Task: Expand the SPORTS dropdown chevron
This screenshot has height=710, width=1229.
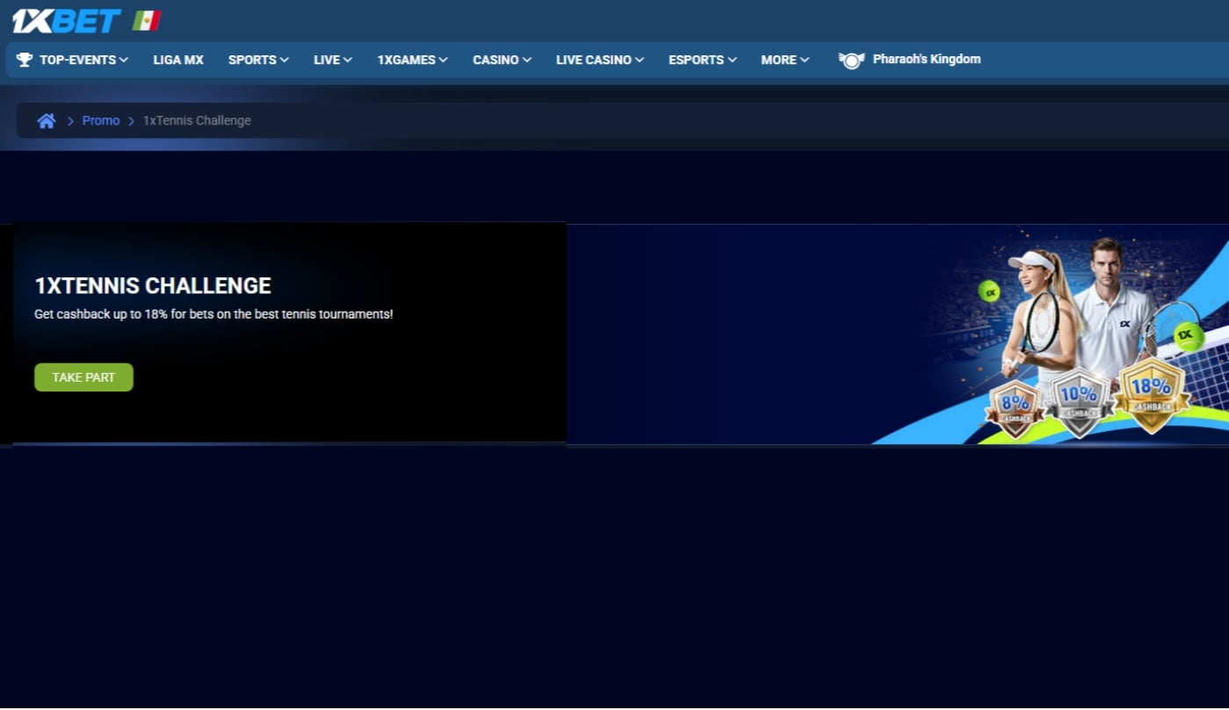Action: click(x=285, y=60)
